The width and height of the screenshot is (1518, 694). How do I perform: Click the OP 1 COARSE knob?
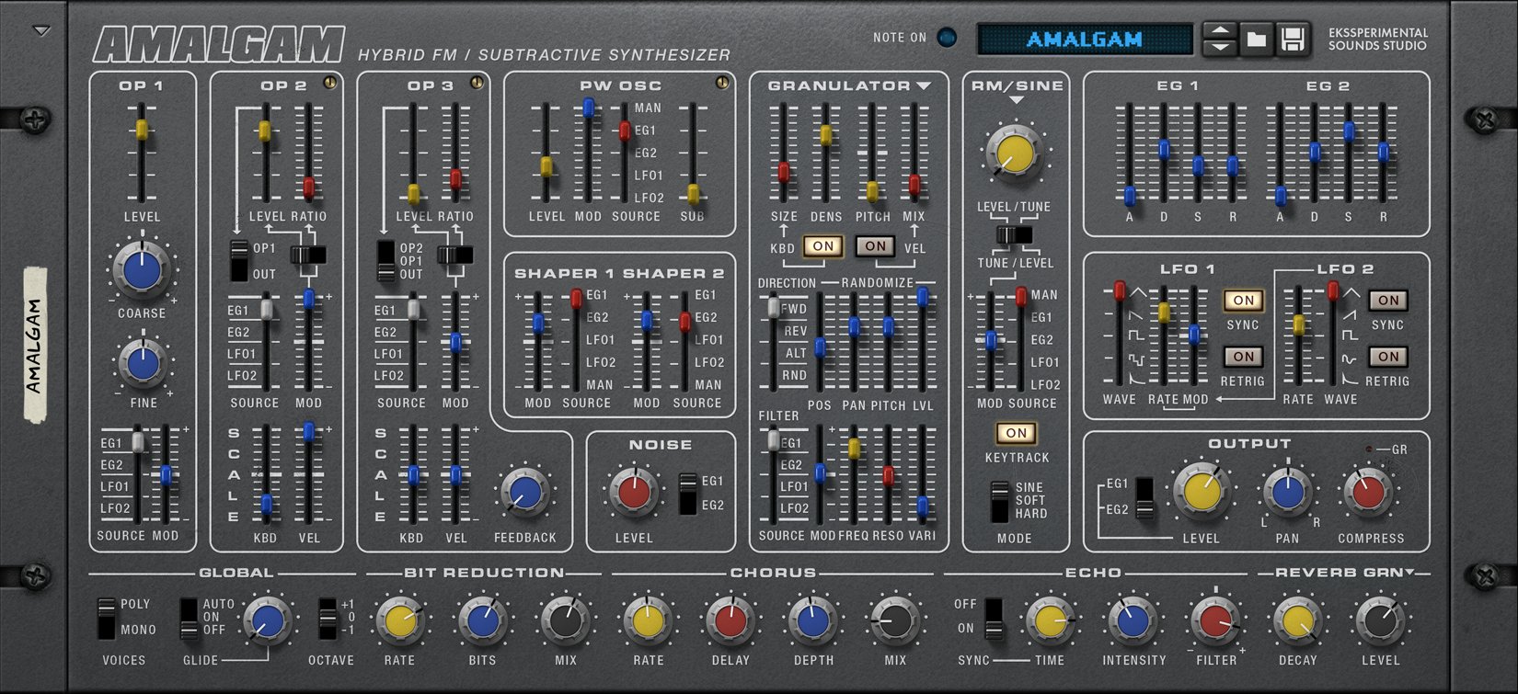[x=142, y=270]
